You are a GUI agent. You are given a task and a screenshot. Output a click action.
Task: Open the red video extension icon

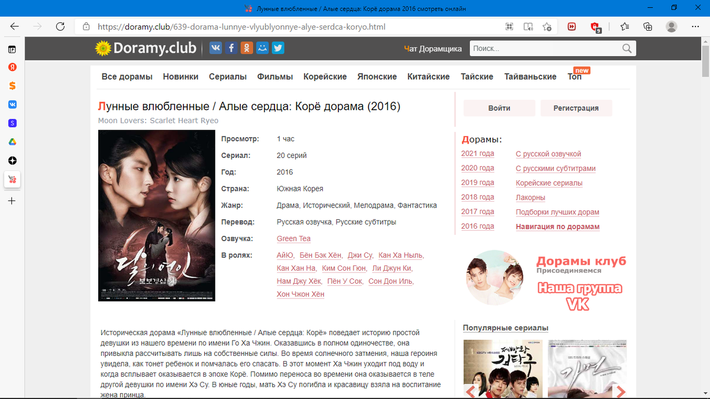click(x=572, y=27)
